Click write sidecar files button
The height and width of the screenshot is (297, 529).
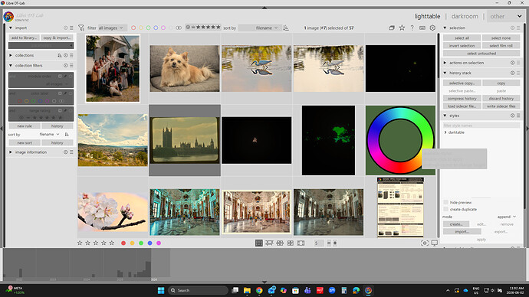(501, 106)
